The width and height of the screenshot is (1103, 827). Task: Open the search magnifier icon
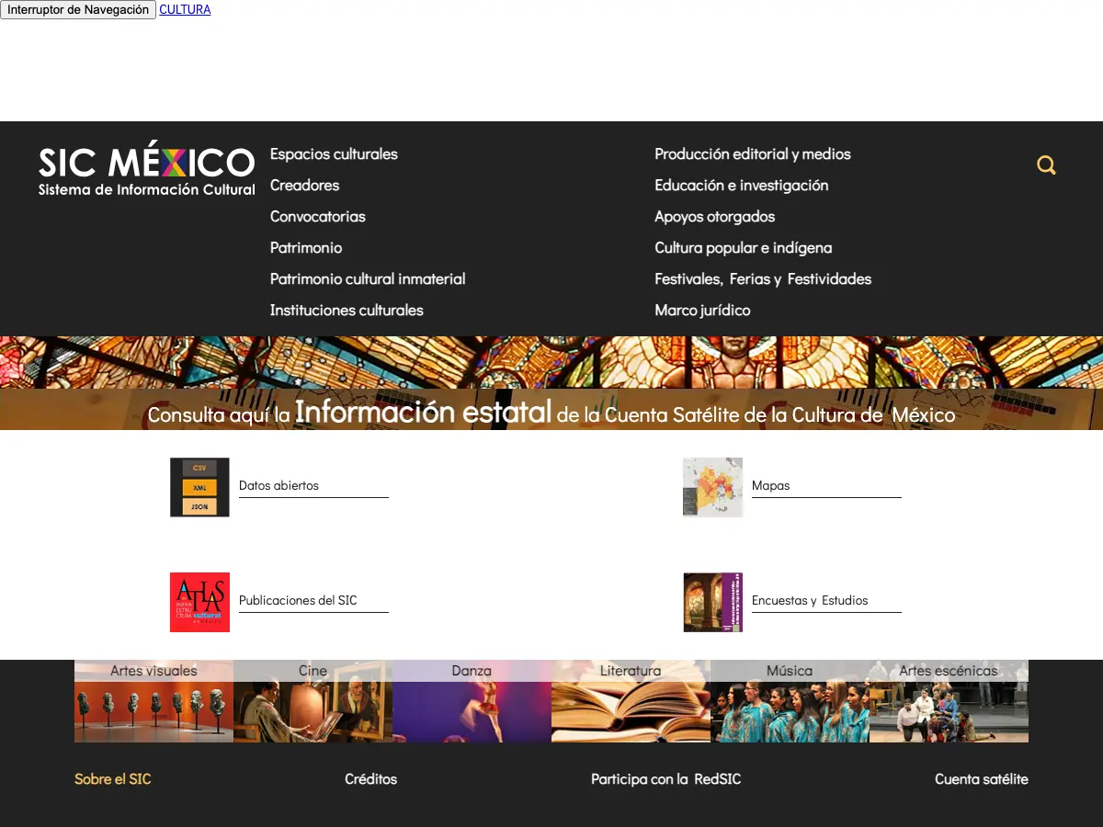[x=1046, y=165]
